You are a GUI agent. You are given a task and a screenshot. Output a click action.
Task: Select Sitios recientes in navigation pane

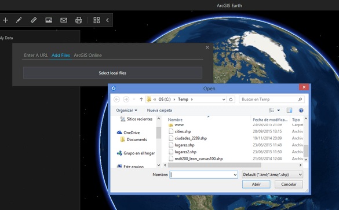click(x=136, y=119)
